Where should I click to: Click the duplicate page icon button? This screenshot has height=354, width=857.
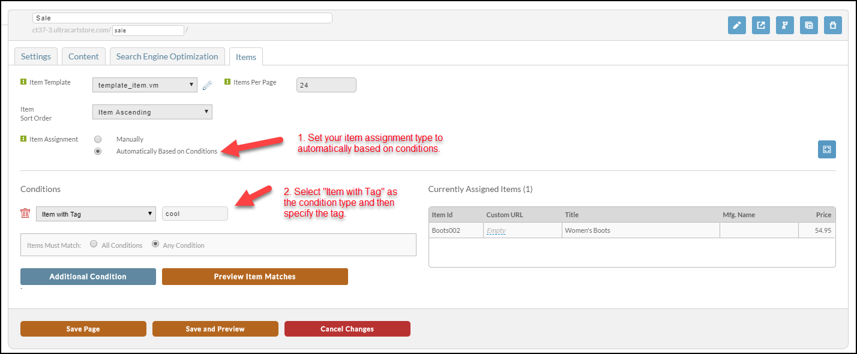click(809, 25)
